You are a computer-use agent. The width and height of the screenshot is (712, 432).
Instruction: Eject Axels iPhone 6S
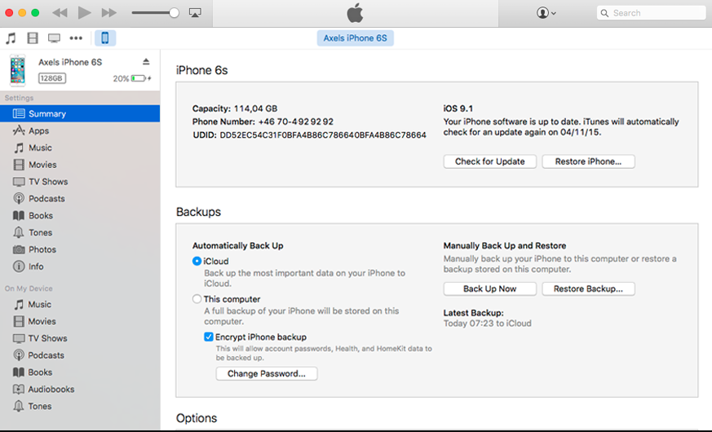[146, 61]
